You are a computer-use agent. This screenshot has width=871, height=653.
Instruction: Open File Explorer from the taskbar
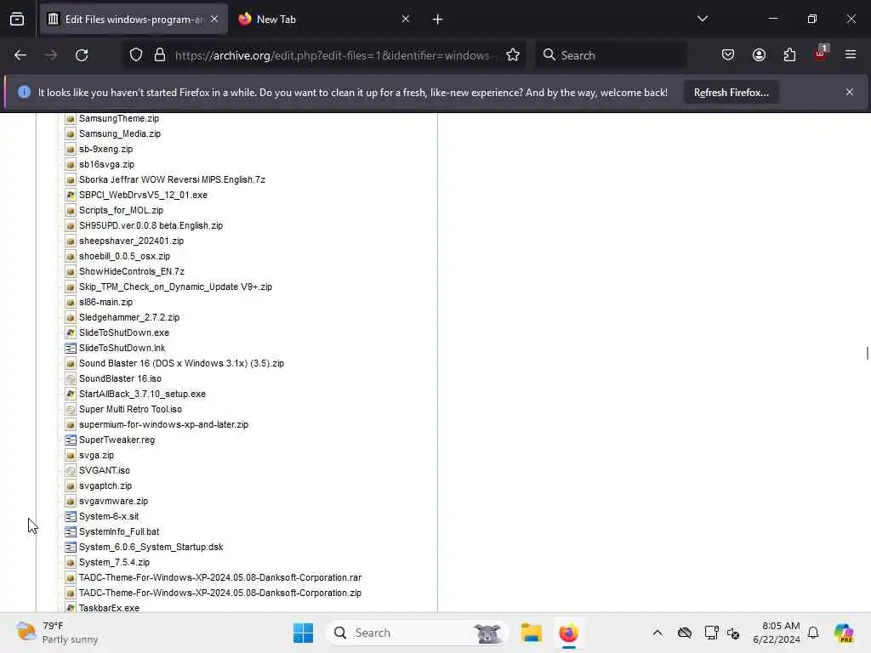coord(531,633)
